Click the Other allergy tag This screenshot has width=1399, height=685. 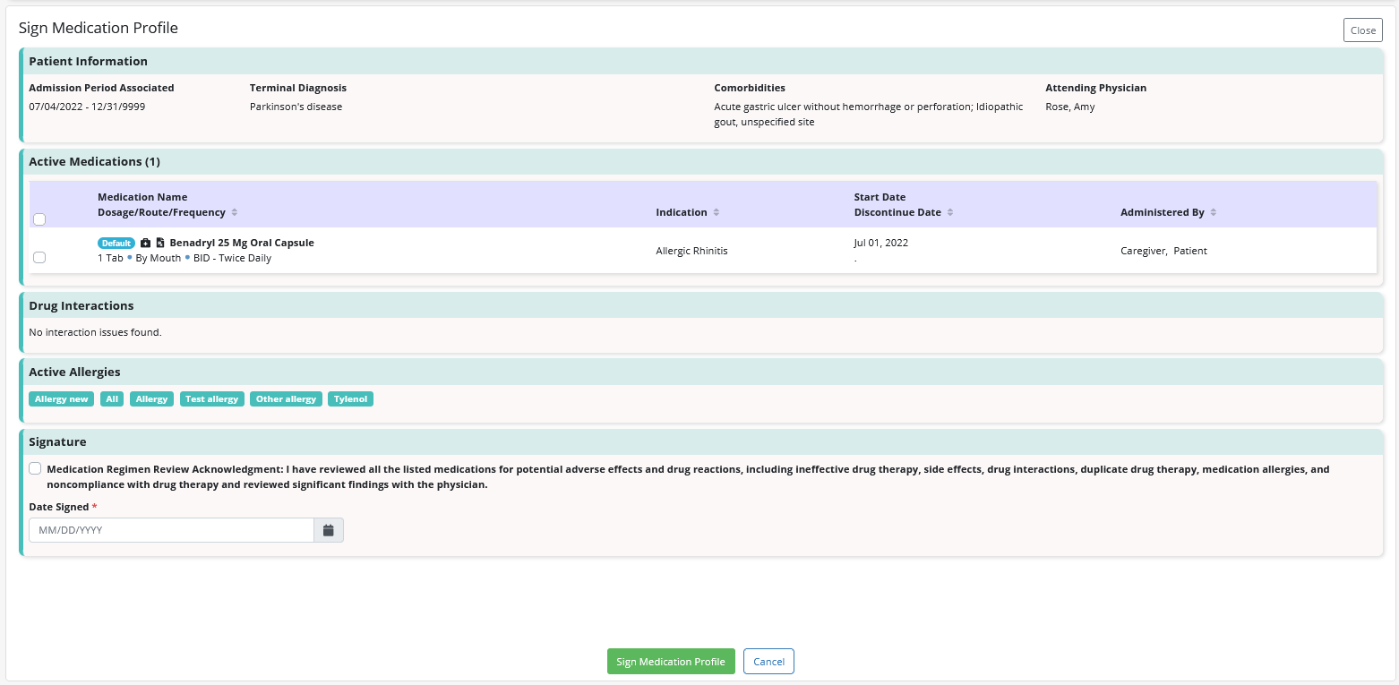click(x=286, y=398)
